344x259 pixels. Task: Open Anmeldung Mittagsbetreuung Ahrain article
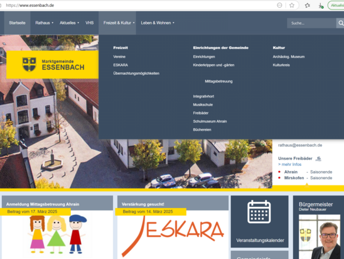(x=43, y=204)
